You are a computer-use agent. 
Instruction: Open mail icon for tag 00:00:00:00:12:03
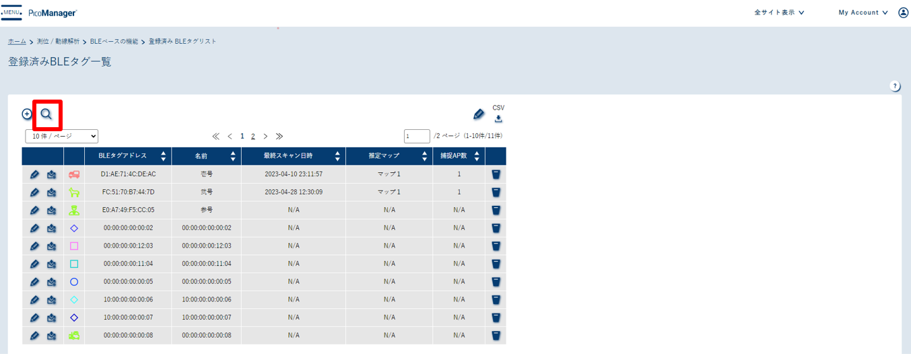click(52, 246)
